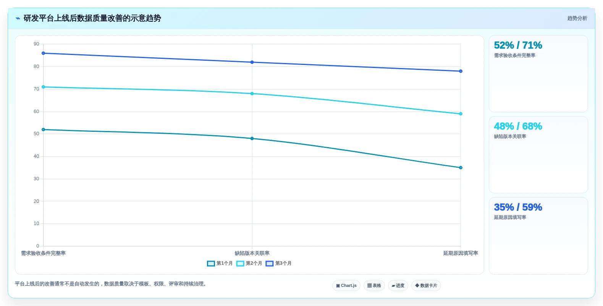Click the 趋势分析 label in header

[577, 18]
